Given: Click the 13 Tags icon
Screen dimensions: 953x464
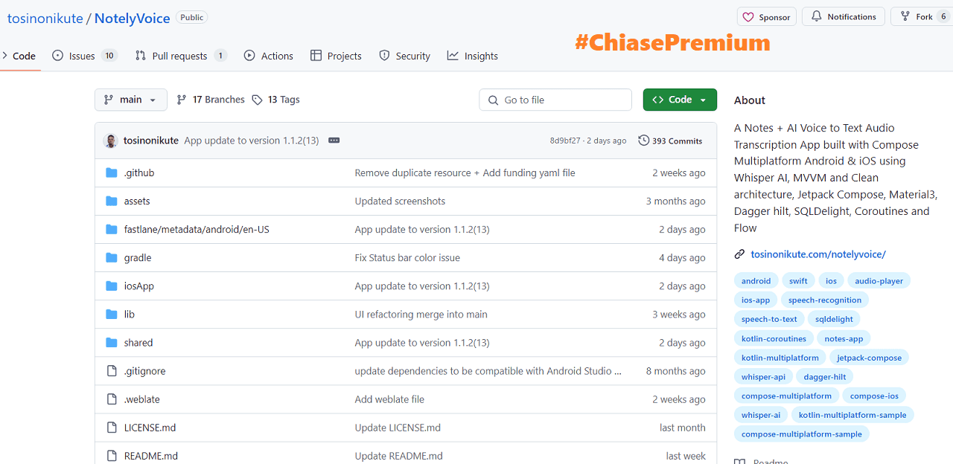Looking at the screenshot, I should click(257, 100).
